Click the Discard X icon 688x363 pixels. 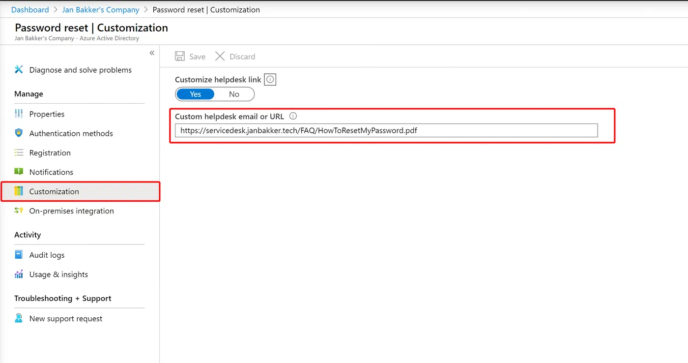point(220,56)
